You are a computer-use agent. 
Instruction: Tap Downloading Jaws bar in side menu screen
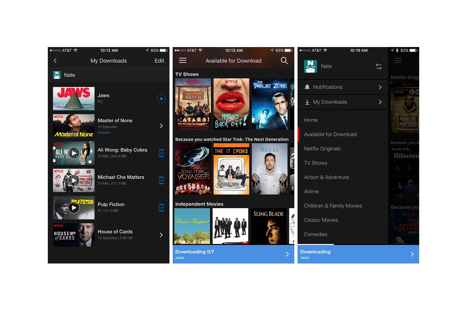[358, 254]
